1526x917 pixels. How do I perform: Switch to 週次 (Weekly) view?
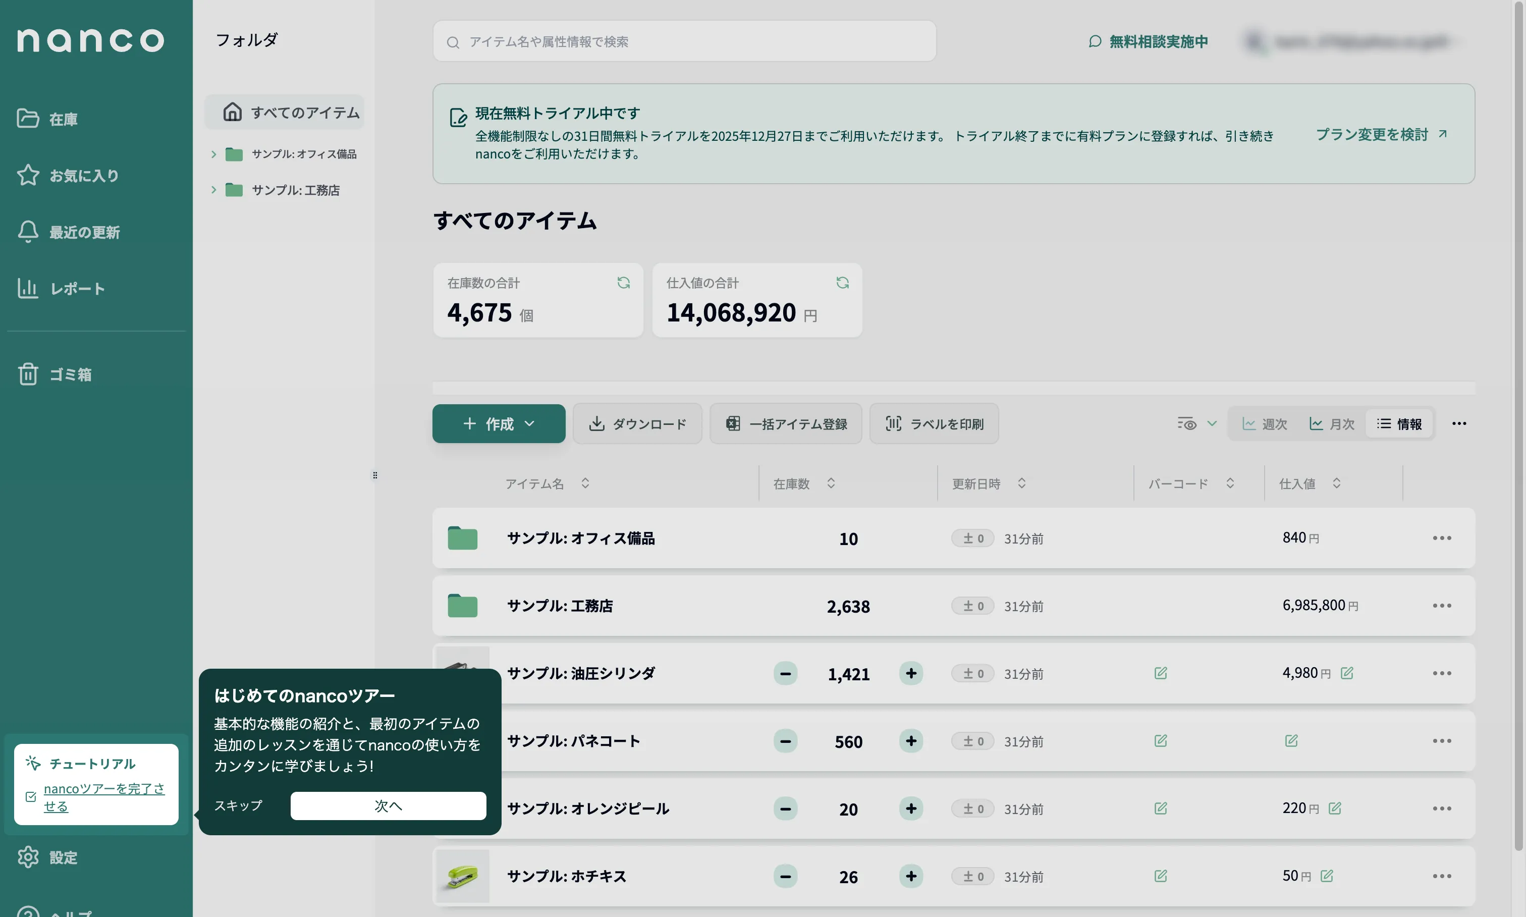pyautogui.click(x=1265, y=423)
